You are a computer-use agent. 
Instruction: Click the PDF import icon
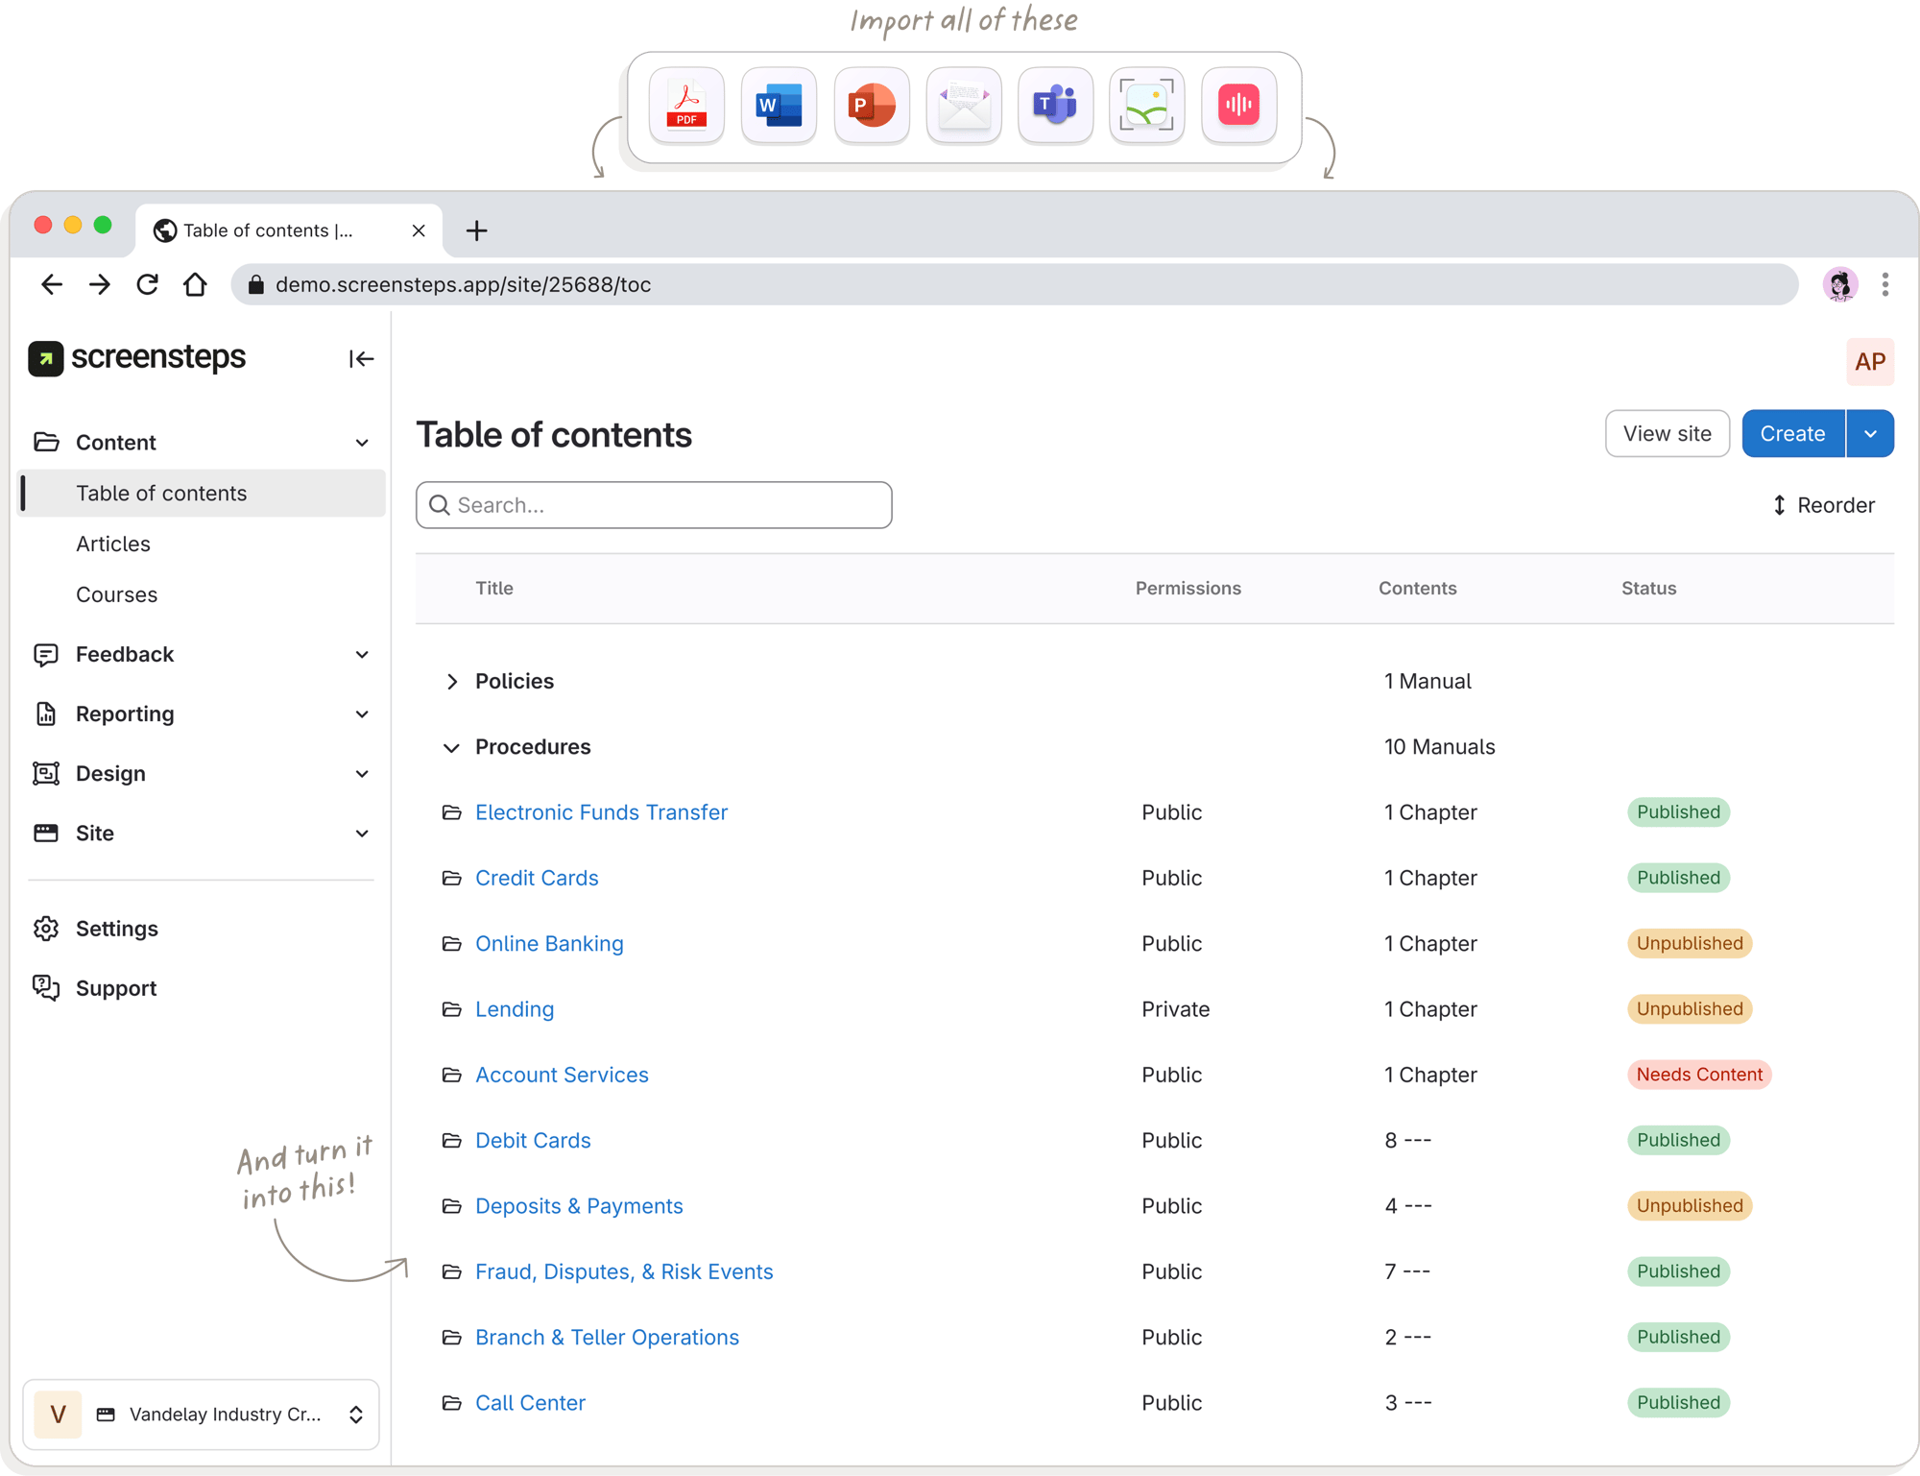coord(685,105)
